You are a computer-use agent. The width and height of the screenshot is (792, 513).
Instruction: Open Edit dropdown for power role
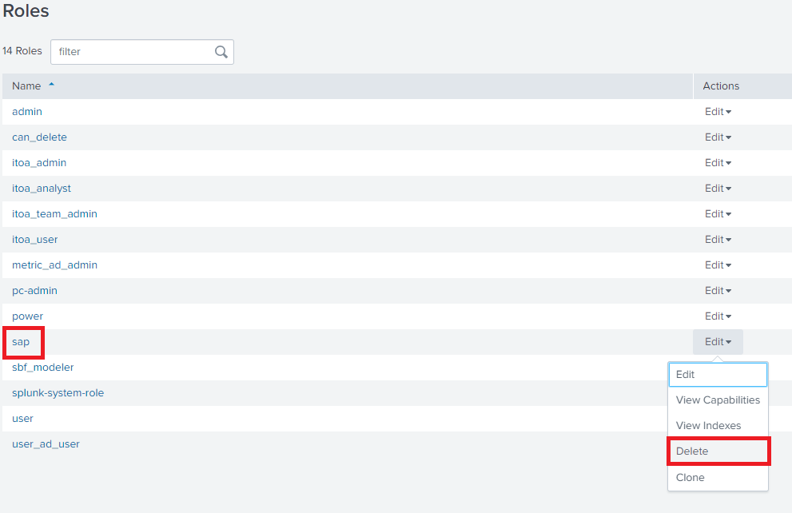point(718,316)
